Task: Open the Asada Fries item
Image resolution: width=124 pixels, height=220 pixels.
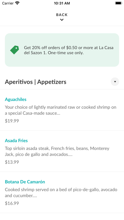Action: 62,151
